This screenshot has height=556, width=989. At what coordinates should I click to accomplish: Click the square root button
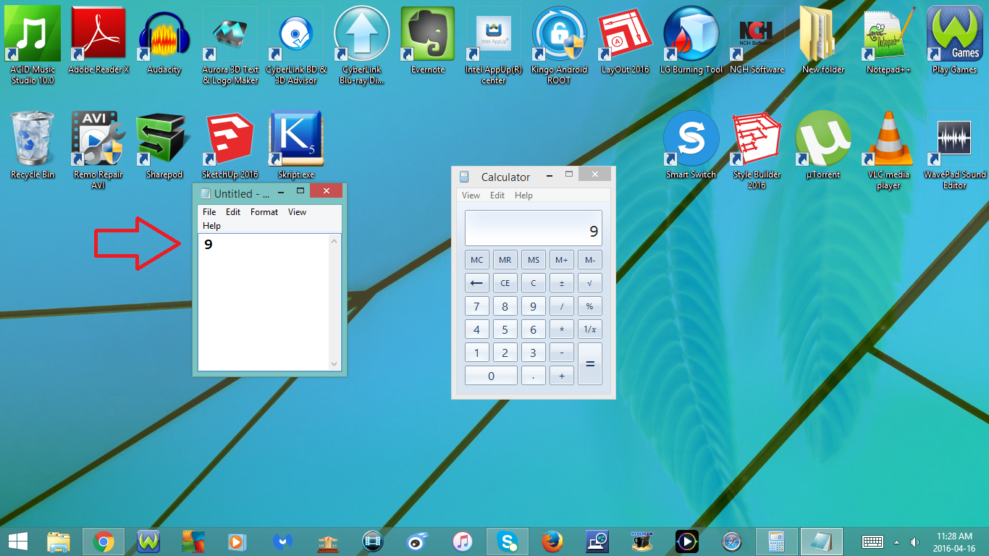(x=589, y=282)
